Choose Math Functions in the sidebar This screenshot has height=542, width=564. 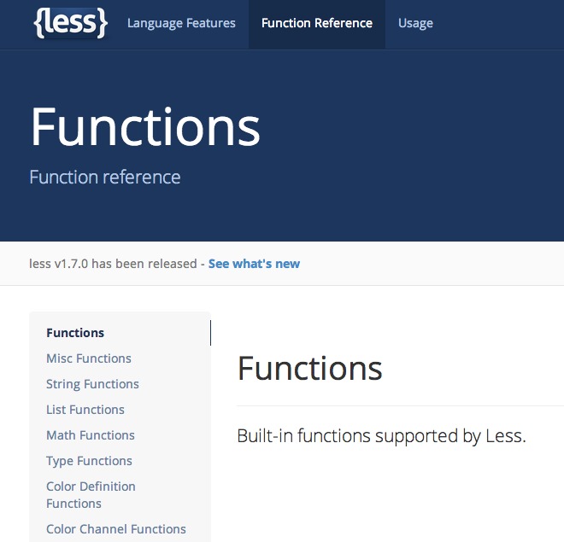pos(91,435)
